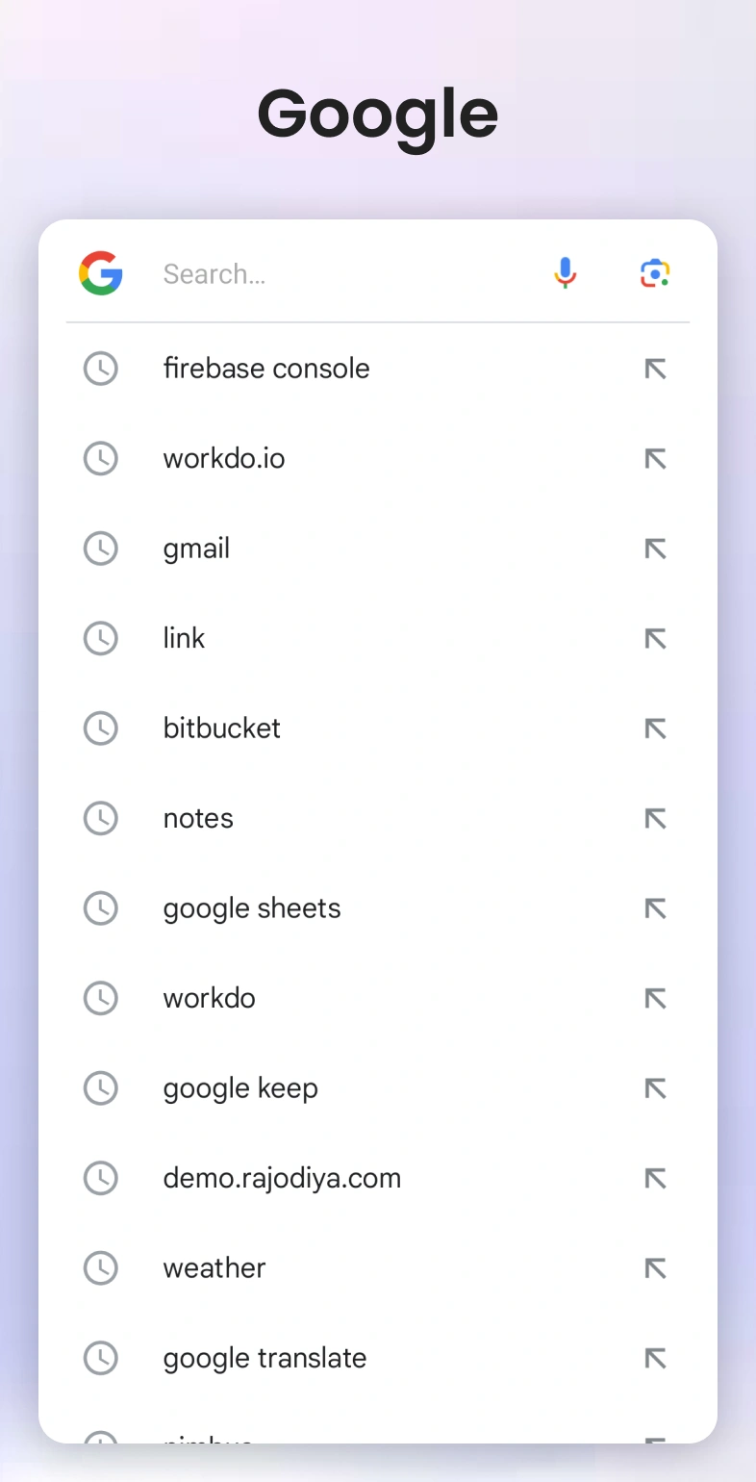Click arrow icon beside 'google translate'
The height and width of the screenshot is (1482, 756).
[655, 1358]
